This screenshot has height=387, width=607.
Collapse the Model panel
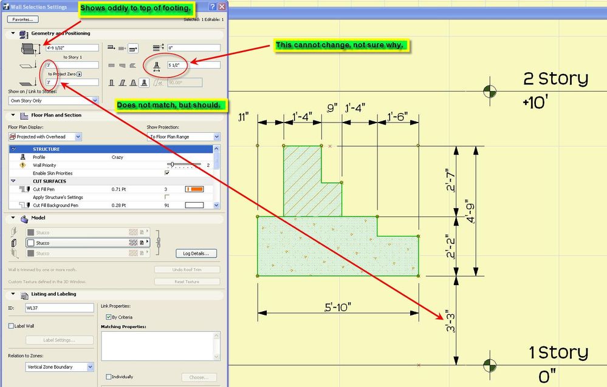click(x=13, y=218)
